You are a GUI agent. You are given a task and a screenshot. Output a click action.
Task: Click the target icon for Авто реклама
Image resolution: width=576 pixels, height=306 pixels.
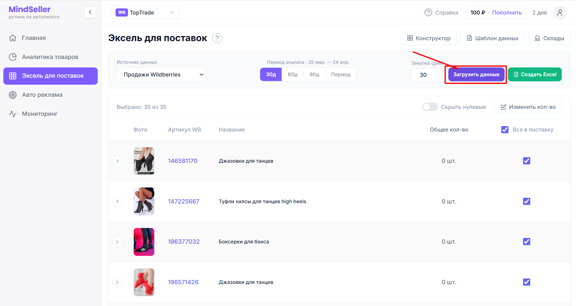[13, 95]
